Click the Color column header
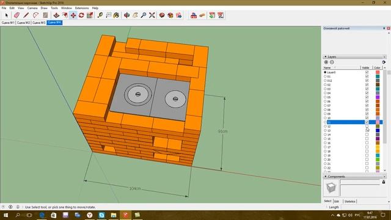The image size is (391, 220). (377, 68)
